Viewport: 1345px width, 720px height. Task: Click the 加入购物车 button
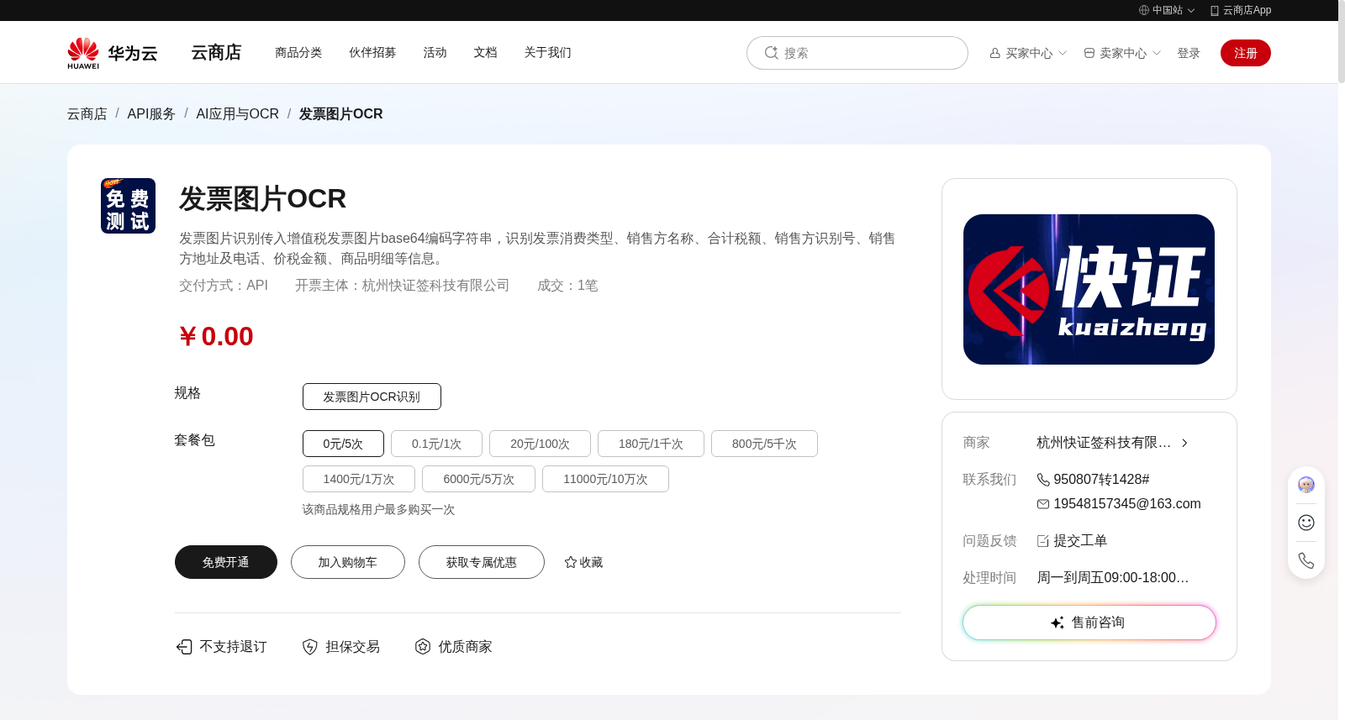348,562
